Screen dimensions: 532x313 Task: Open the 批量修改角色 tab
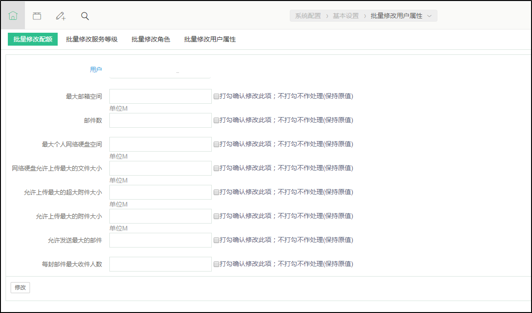(151, 40)
